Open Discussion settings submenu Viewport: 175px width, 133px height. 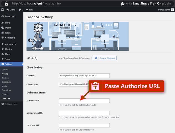[x=6, y=82]
